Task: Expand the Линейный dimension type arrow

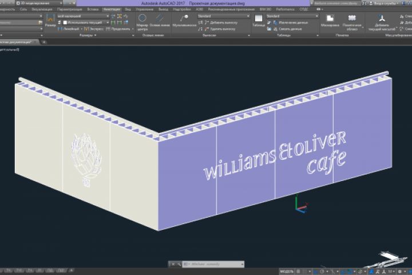Action: tap(82, 29)
